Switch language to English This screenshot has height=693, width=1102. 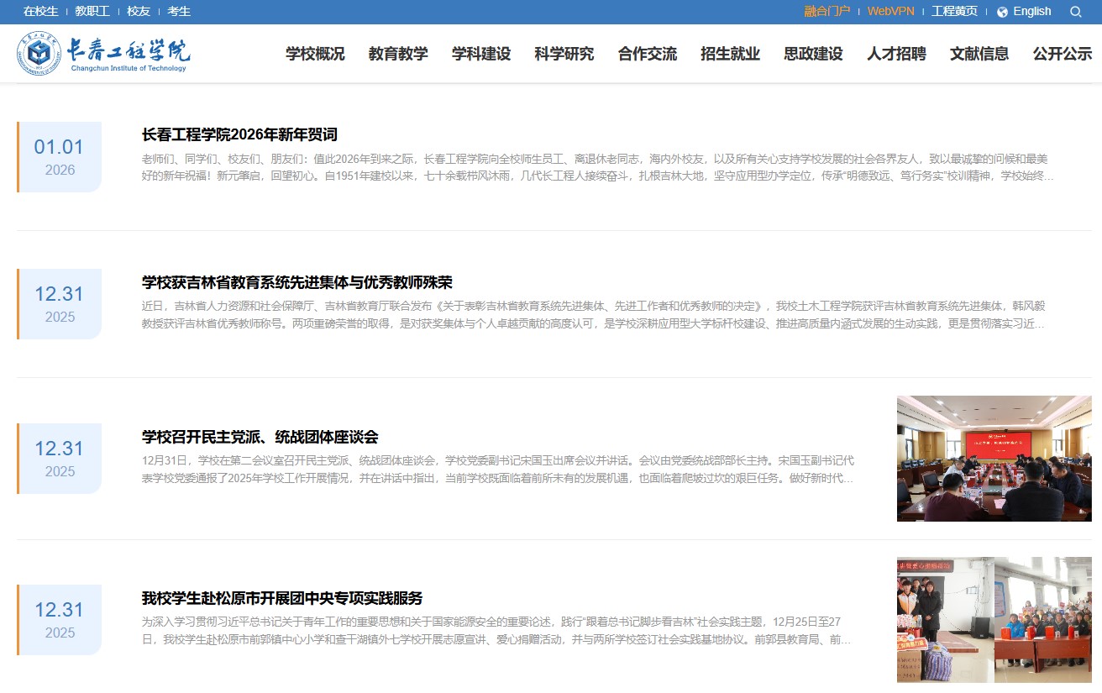coord(1031,11)
